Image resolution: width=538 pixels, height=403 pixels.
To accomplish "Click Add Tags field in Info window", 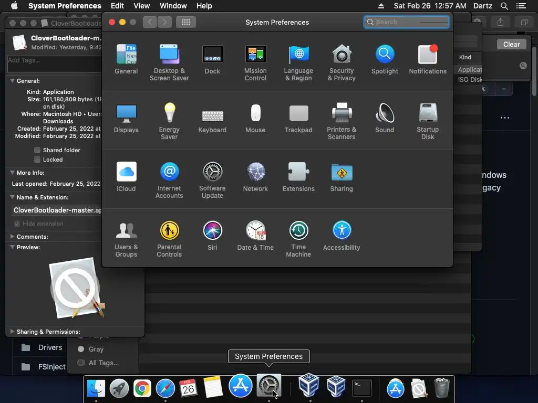I will coord(55,64).
